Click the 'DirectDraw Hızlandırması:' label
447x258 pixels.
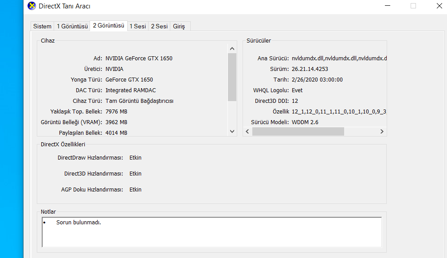click(90, 158)
